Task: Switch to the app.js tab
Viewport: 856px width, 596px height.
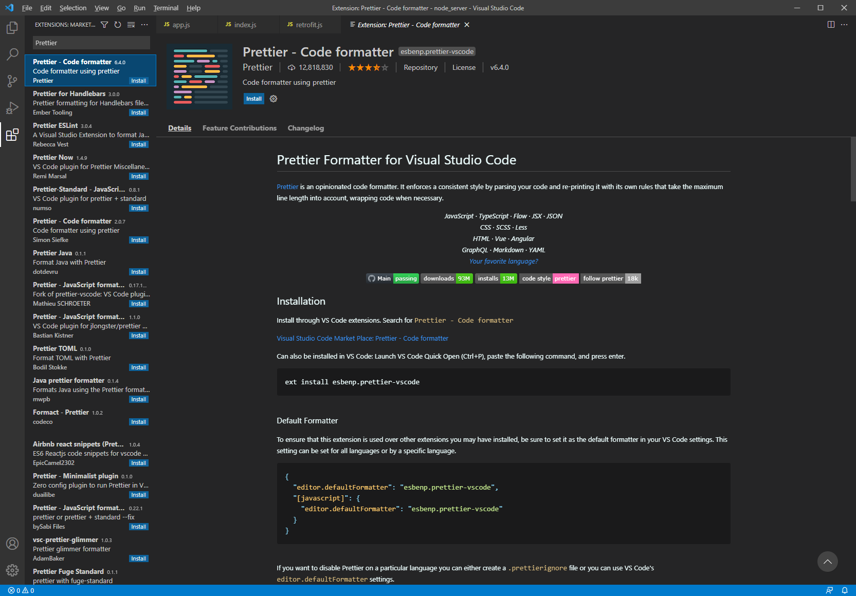Action: (x=187, y=25)
